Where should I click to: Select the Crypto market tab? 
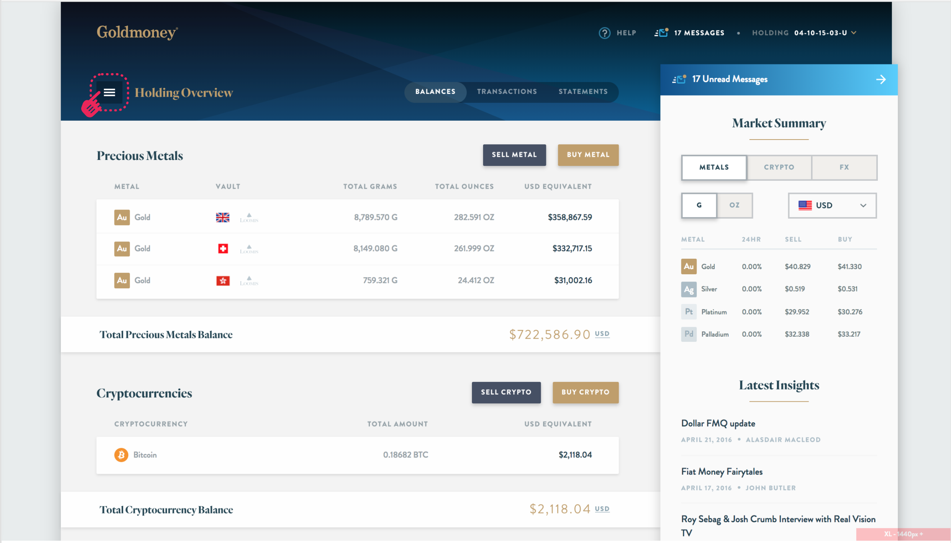tap(779, 167)
